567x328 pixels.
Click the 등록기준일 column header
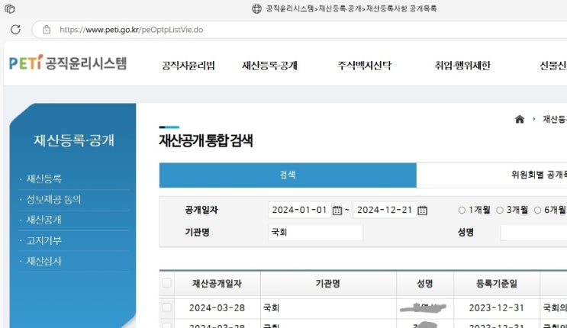pos(497,284)
